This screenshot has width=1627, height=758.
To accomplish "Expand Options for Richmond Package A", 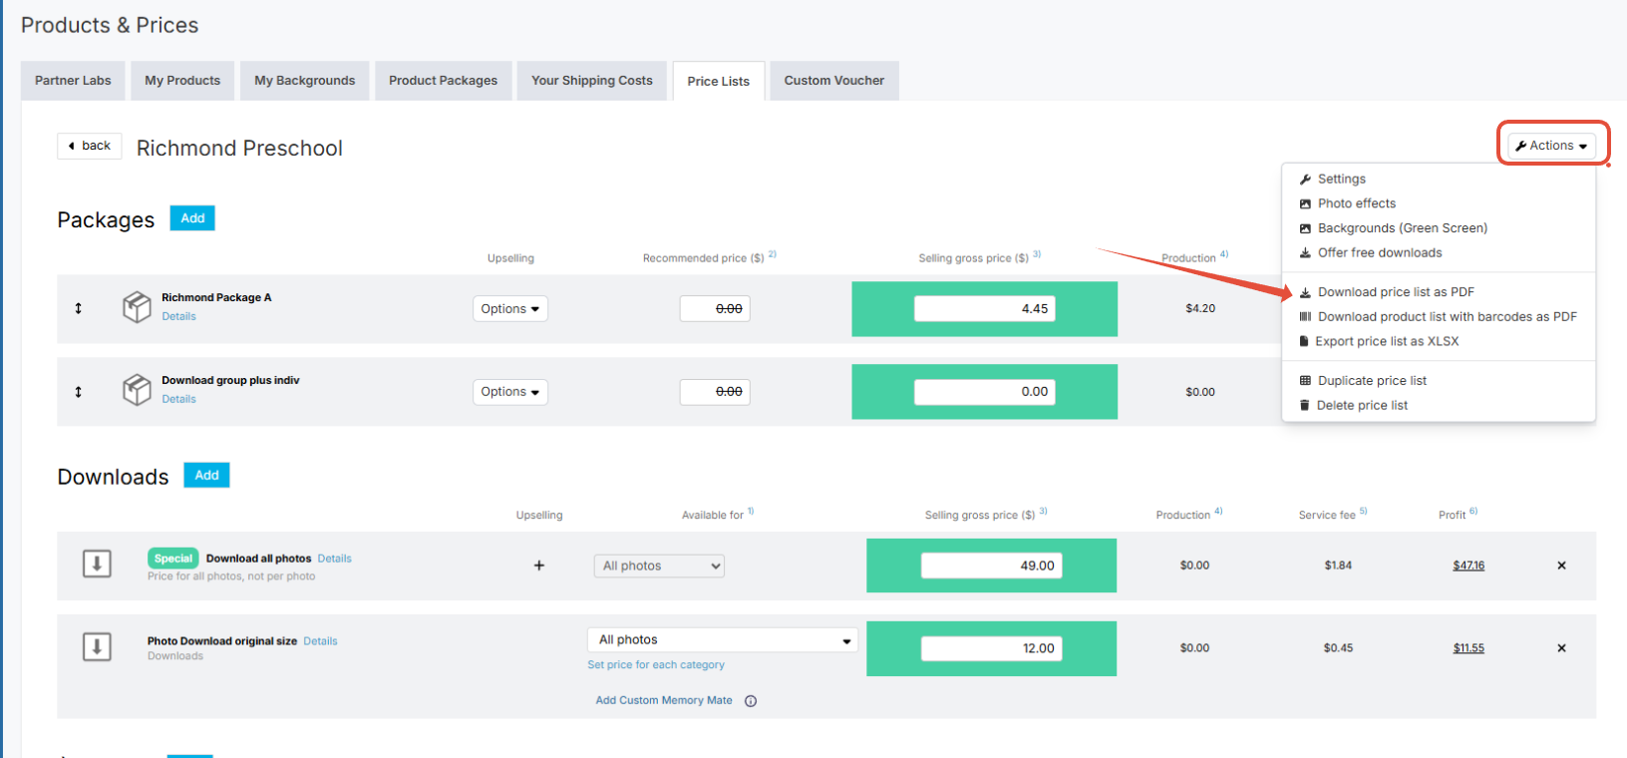I will [x=509, y=309].
